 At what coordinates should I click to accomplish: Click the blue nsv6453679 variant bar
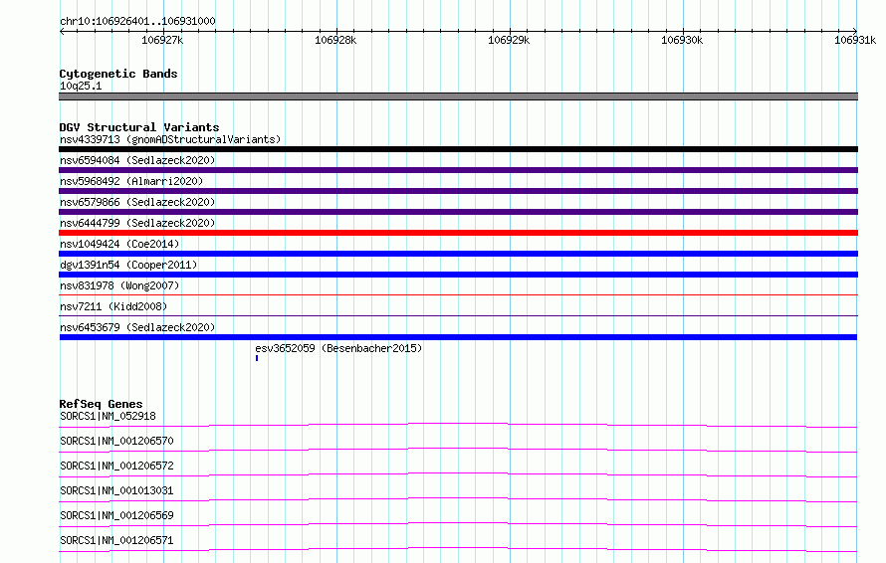coord(458,337)
